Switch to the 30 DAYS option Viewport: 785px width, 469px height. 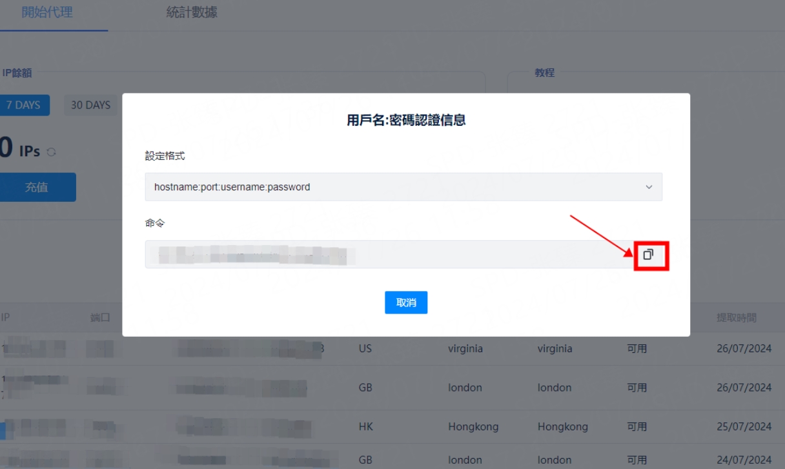click(90, 105)
